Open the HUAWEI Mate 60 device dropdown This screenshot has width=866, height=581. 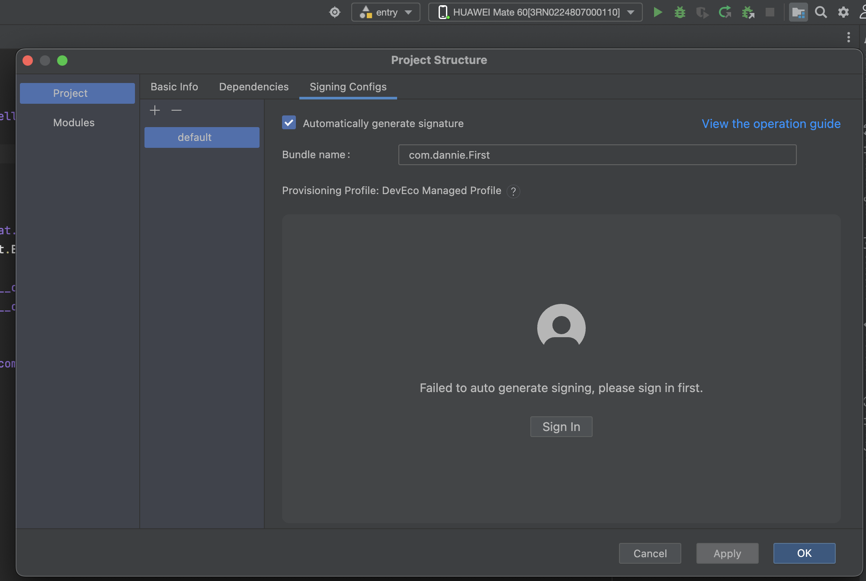point(535,12)
